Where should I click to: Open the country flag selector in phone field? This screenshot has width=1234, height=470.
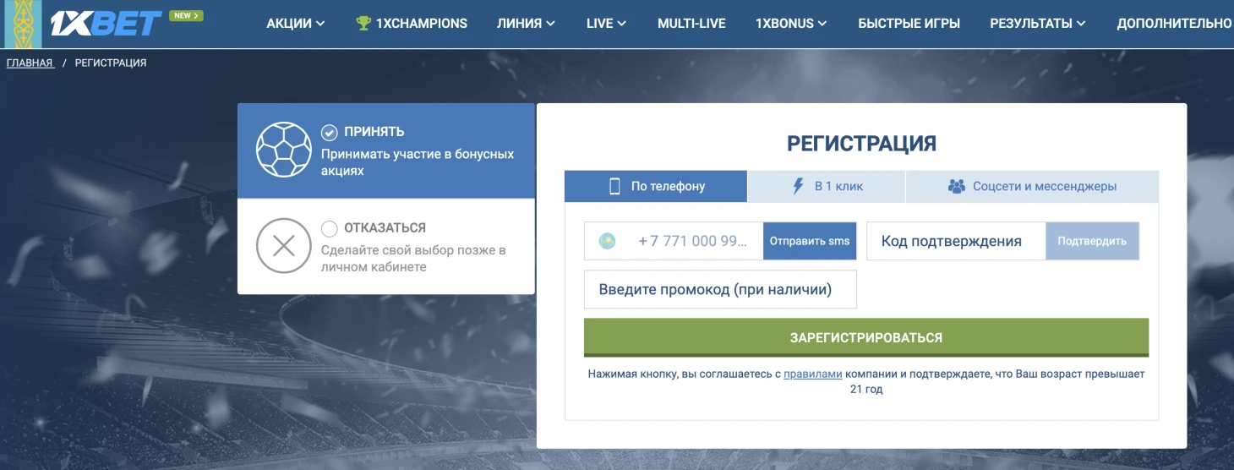point(608,241)
